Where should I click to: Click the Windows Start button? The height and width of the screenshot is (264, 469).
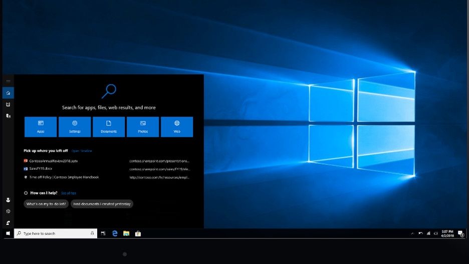tap(8, 233)
